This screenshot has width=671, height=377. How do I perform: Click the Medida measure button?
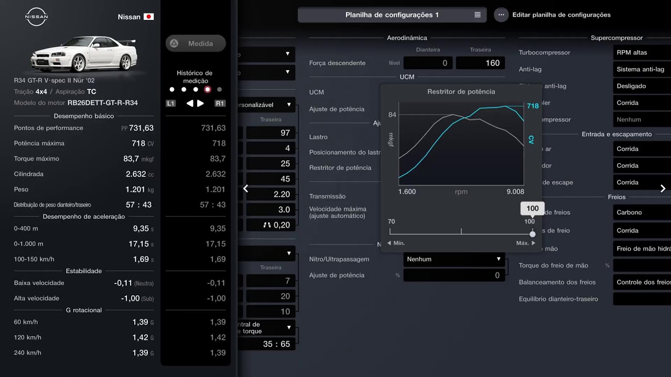196,43
